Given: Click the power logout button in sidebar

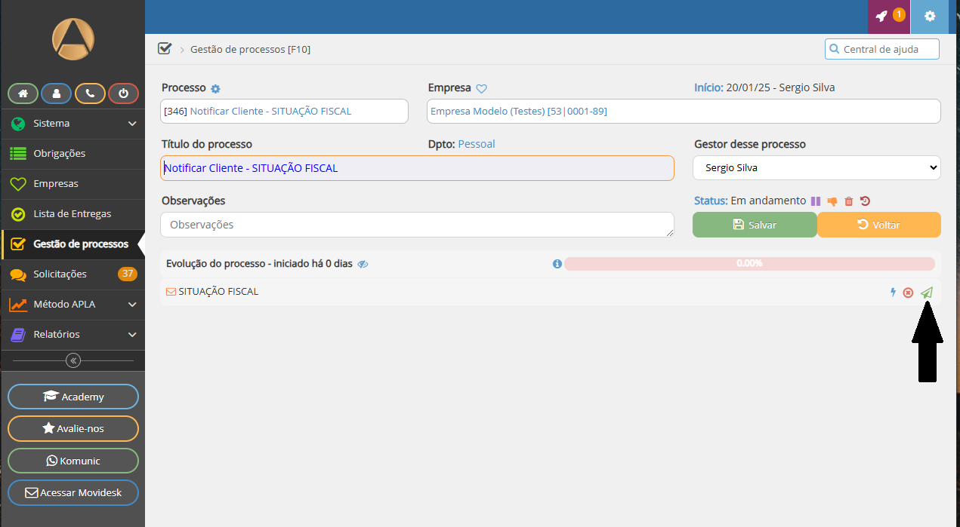Looking at the screenshot, I should [x=123, y=93].
